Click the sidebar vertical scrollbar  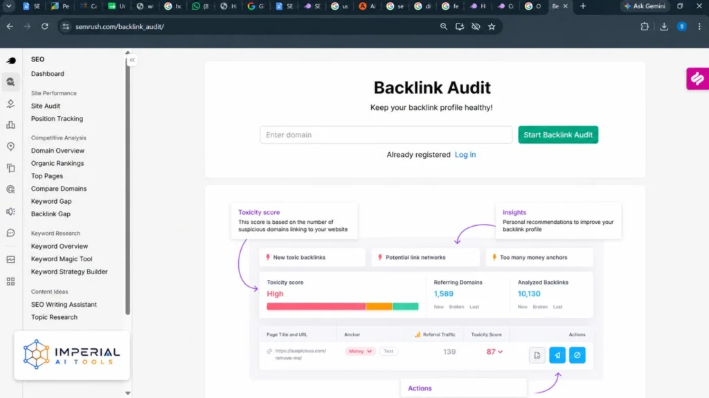tap(127, 185)
